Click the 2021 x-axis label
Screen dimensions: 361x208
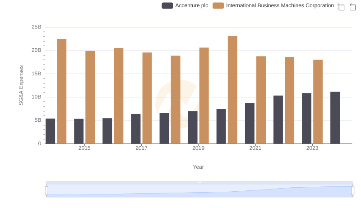click(x=255, y=148)
